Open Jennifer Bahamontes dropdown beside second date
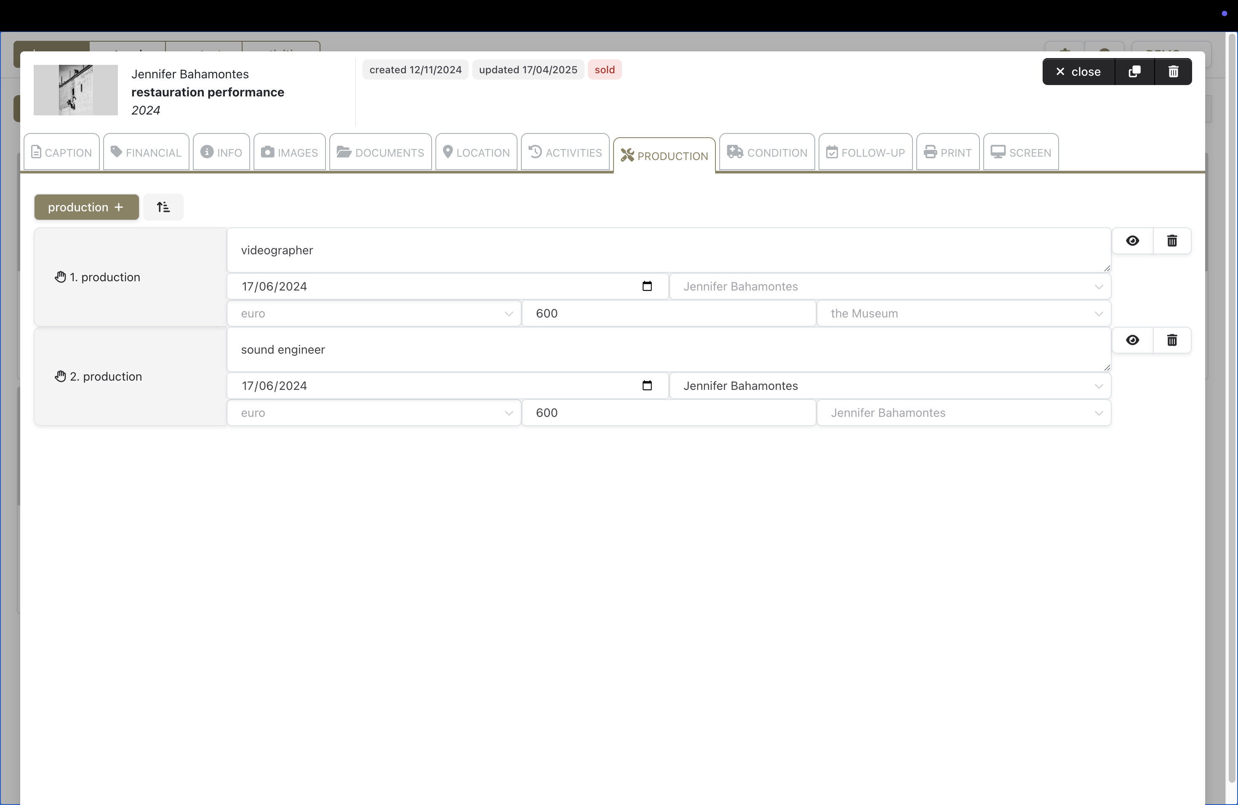The height and width of the screenshot is (805, 1238). coord(889,386)
